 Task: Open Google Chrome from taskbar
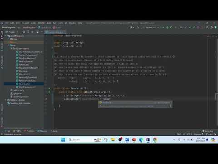tap(155, 139)
